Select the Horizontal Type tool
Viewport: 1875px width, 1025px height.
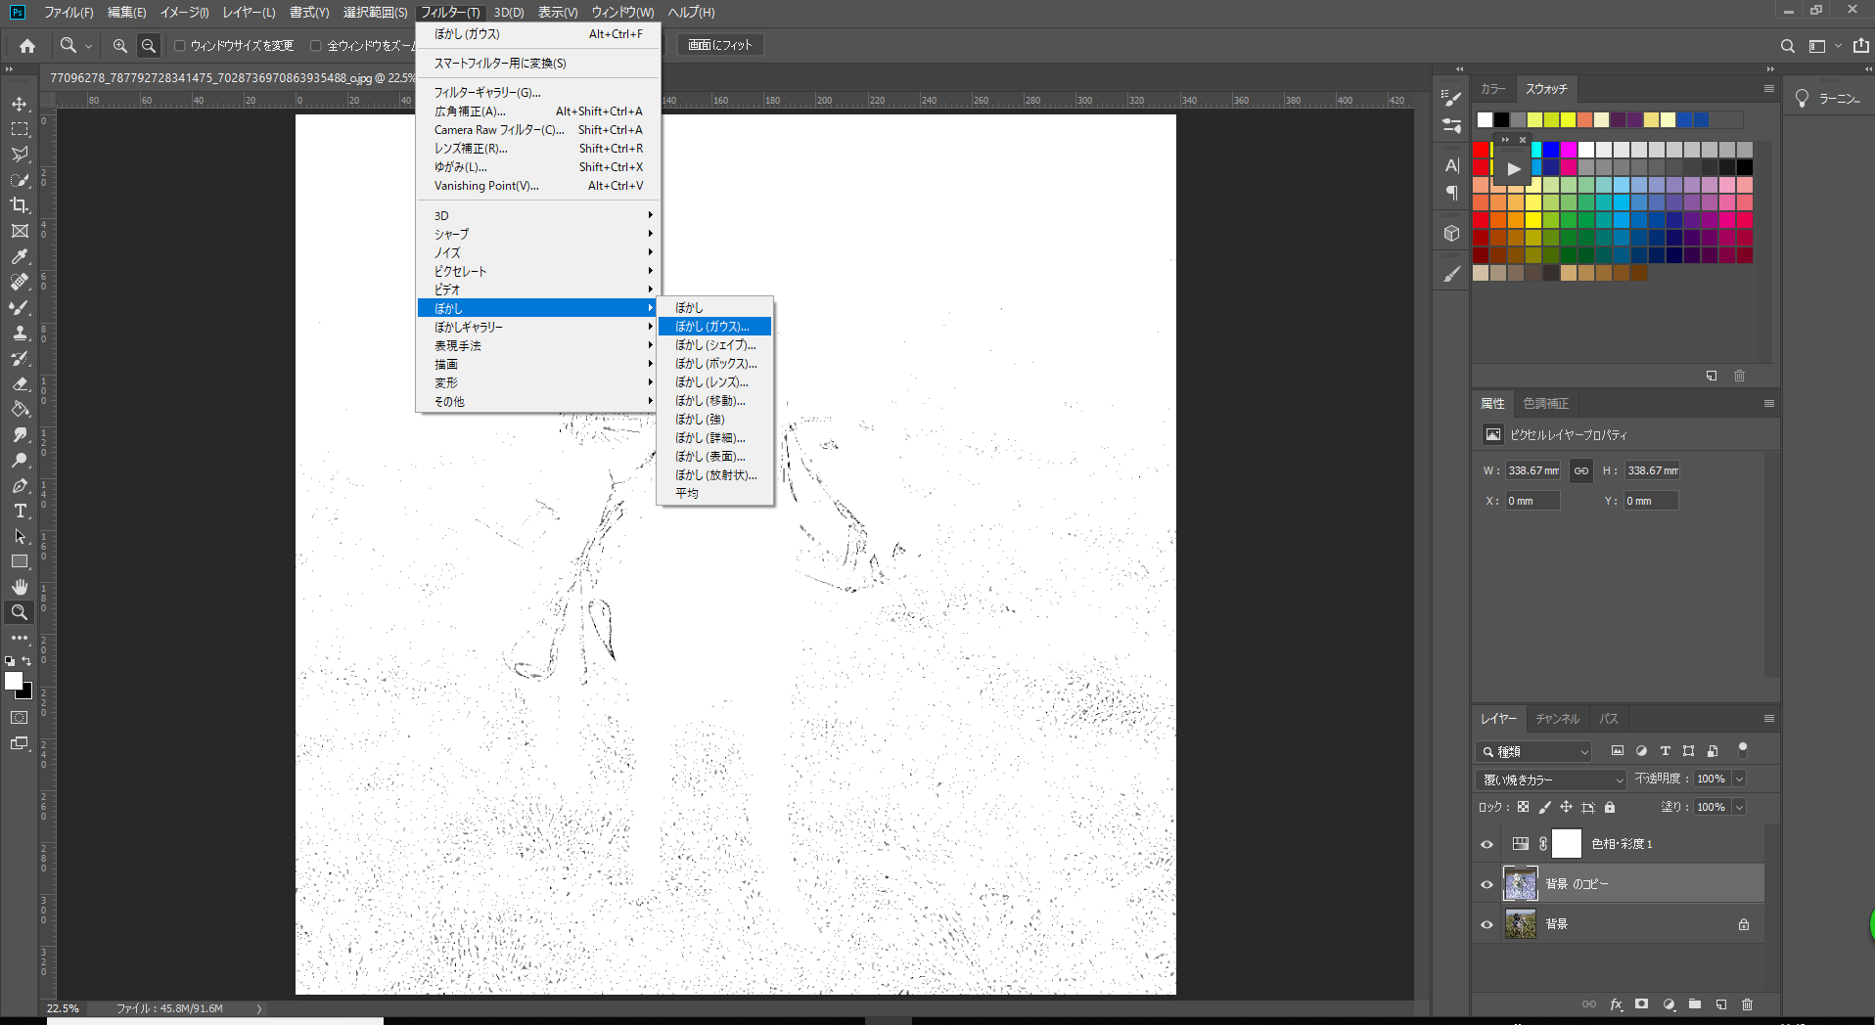tap(20, 511)
